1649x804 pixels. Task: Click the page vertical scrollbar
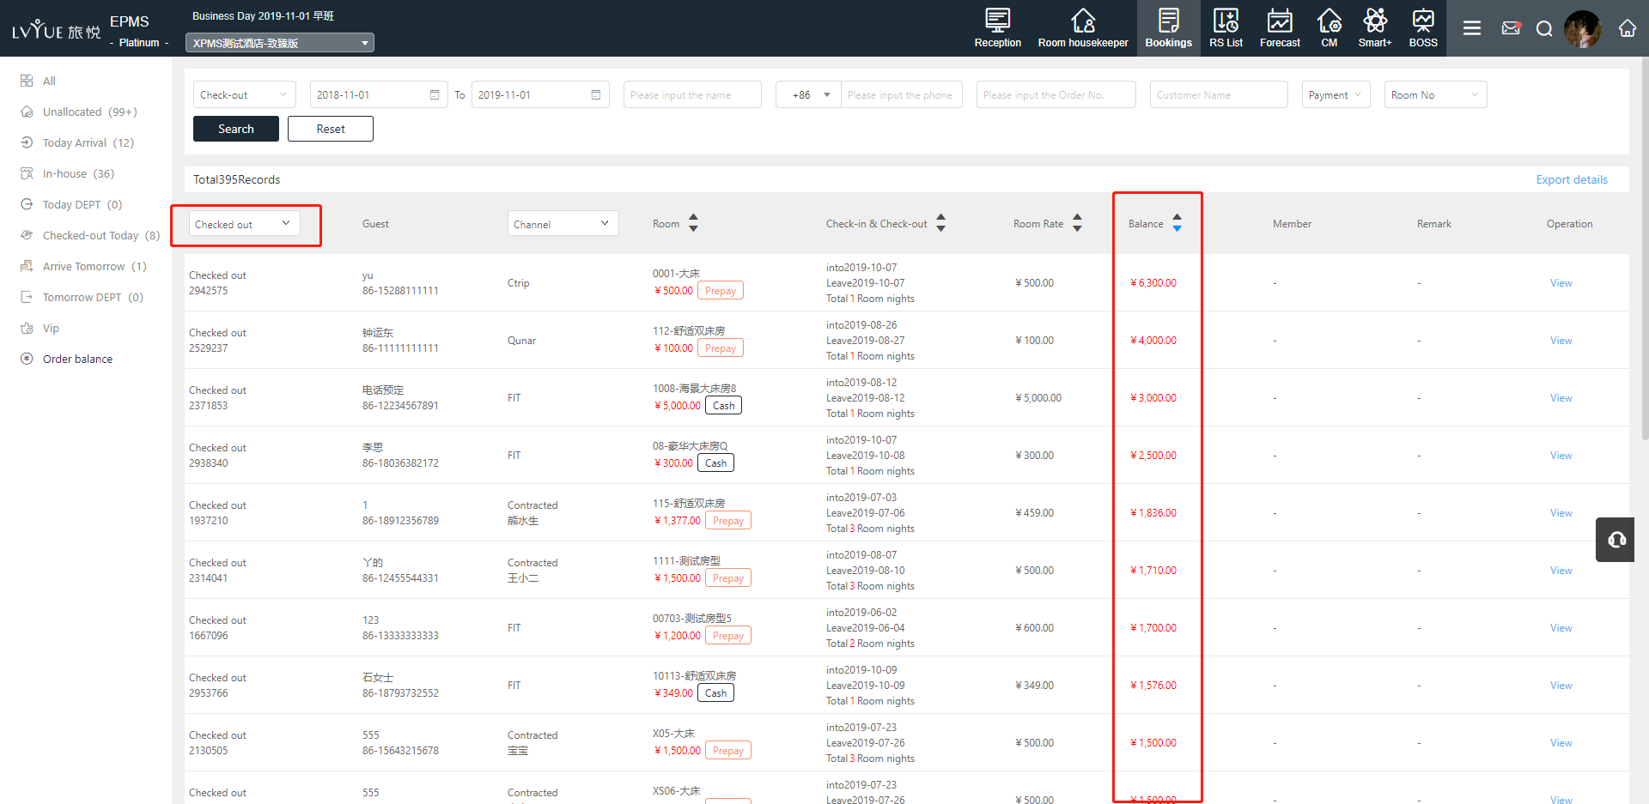pyautogui.click(x=1644, y=249)
